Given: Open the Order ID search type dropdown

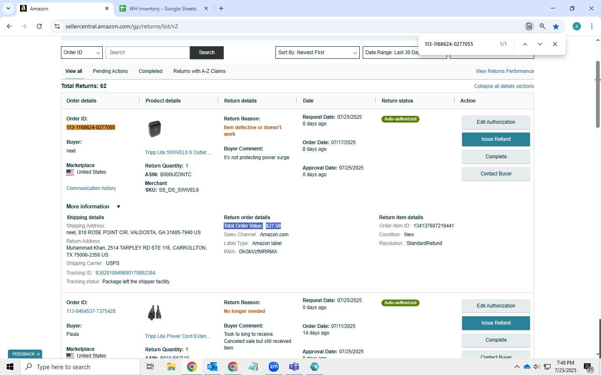Looking at the screenshot, I should [82, 52].
